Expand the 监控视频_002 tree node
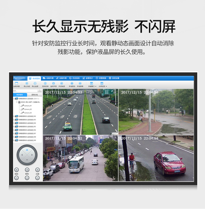 click(x=14, y=116)
